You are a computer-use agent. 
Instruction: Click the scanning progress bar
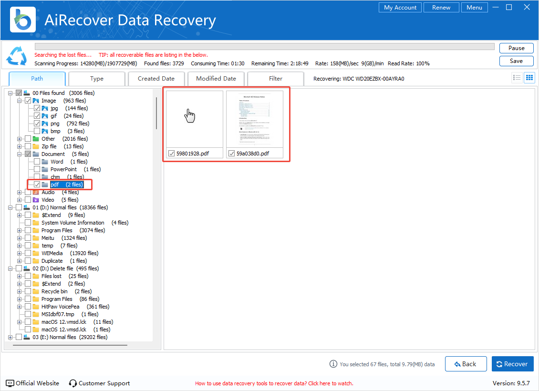(264, 47)
